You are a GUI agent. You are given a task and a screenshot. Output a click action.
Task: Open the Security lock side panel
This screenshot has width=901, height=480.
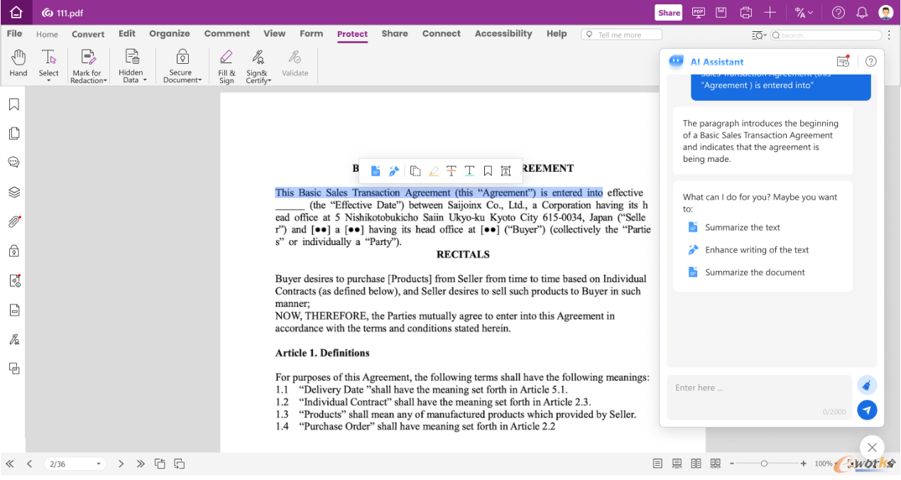[13, 251]
